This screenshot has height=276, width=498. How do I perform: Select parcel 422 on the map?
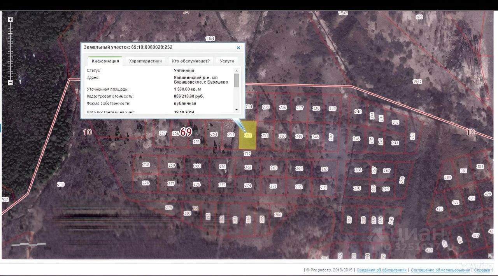455,203
